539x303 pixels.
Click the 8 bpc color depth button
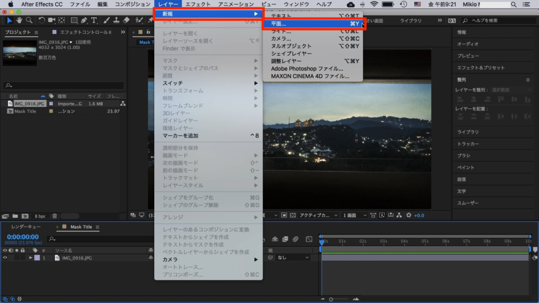(x=40, y=216)
